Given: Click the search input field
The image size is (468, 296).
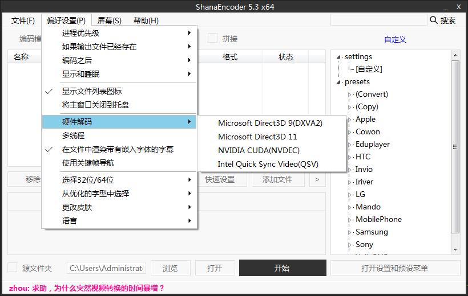Looking at the screenshot, I should (378, 20).
